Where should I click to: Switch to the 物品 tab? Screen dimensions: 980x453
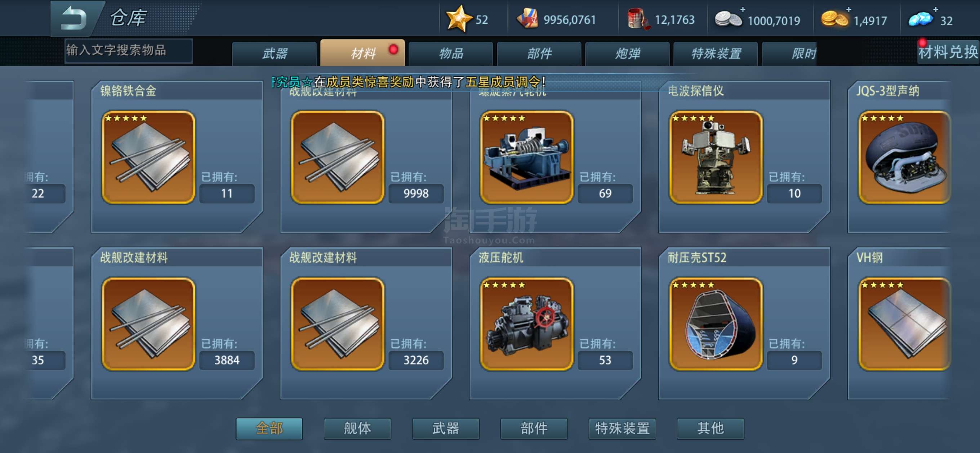(x=451, y=54)
